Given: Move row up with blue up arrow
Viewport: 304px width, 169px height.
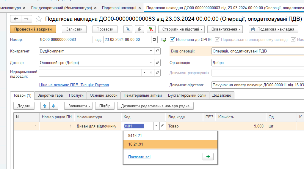Looking at the screenshot, I should [x=45, y=106].
